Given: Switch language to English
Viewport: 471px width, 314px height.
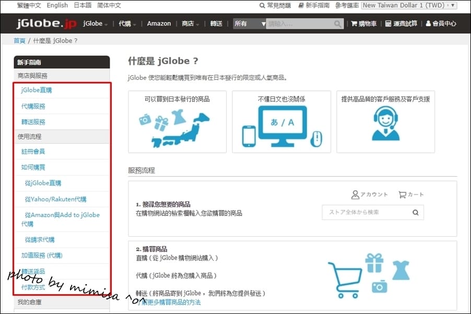Looking at the screenshot, I should 57,5.
